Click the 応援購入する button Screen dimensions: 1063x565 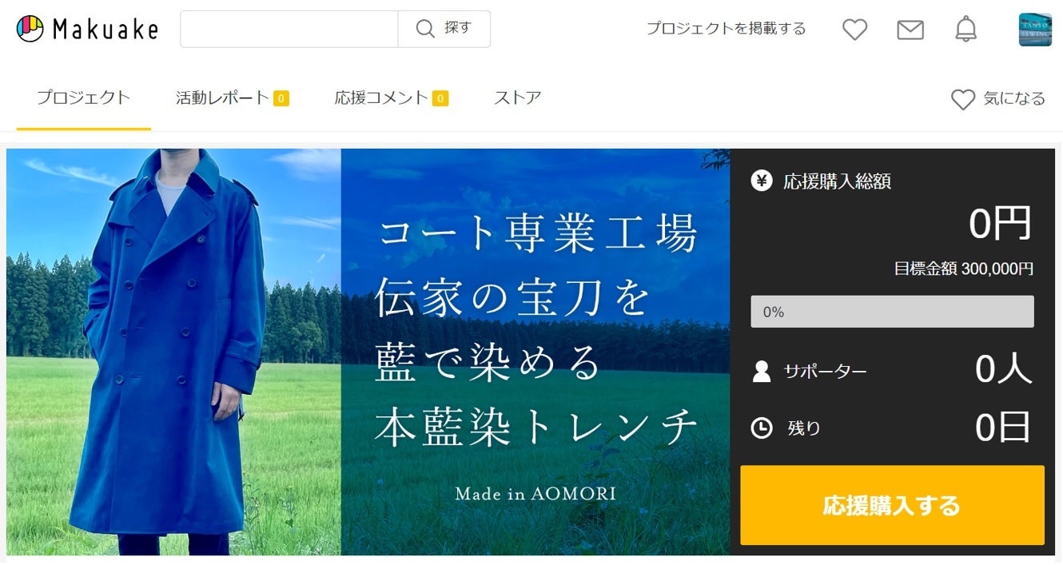click(x=892, y=505)
